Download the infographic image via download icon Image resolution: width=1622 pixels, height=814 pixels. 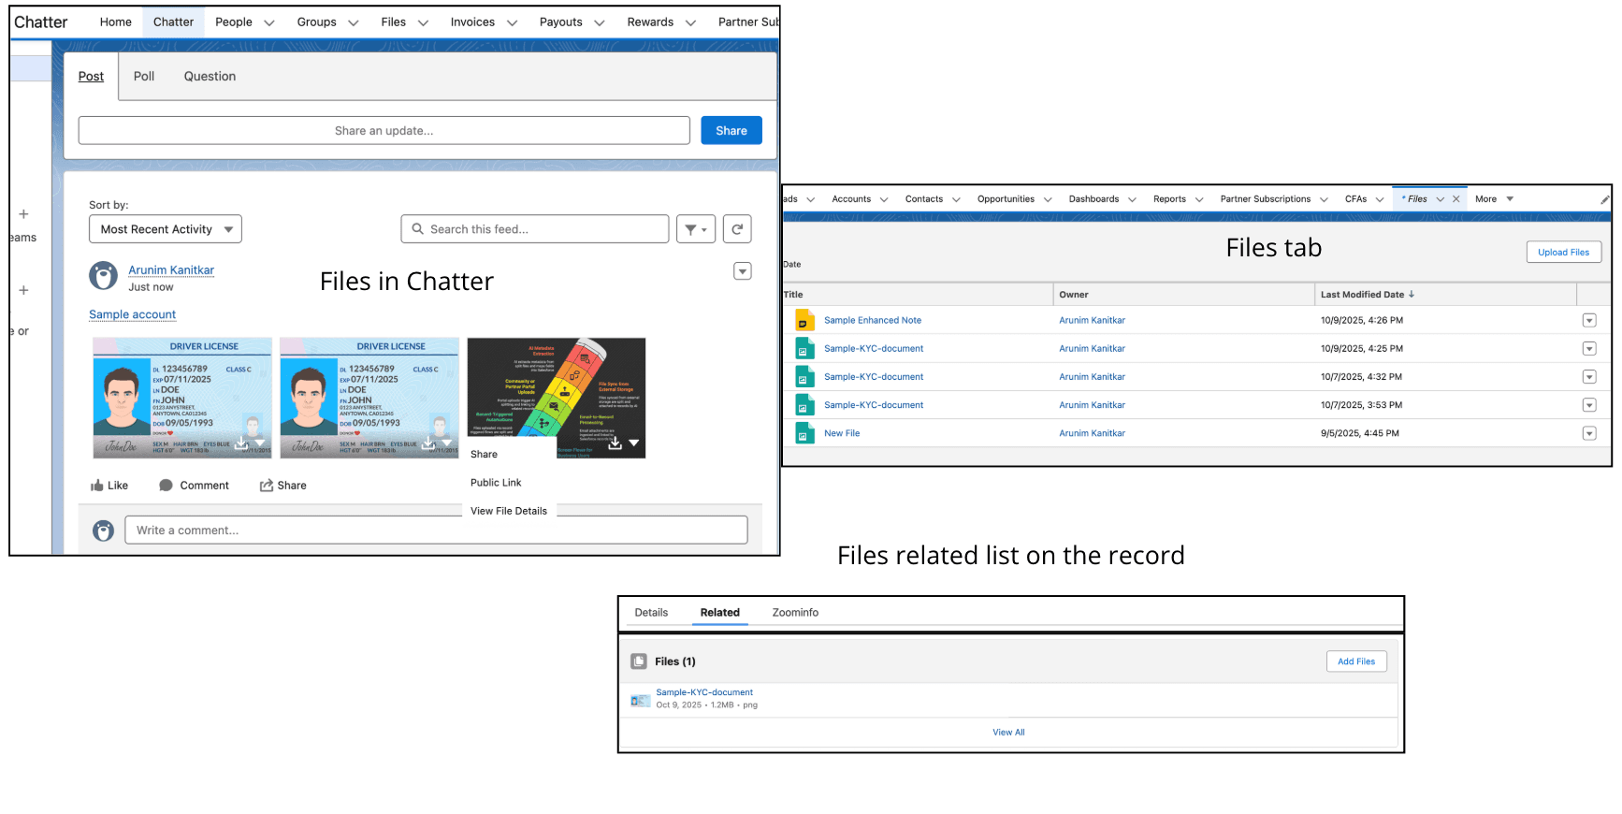tap(615, 443)
